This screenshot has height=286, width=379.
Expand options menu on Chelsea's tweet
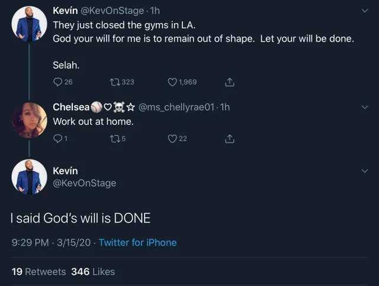[365, 107]
